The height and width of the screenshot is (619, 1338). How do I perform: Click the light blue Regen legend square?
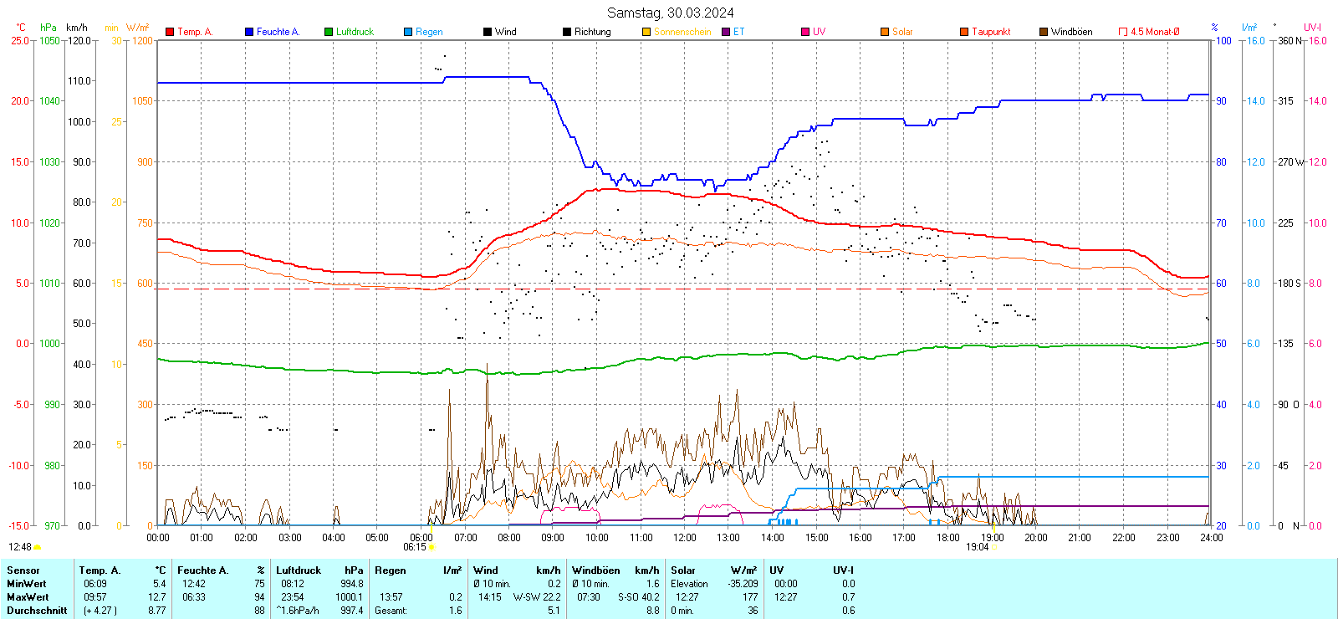click(408, 32)
